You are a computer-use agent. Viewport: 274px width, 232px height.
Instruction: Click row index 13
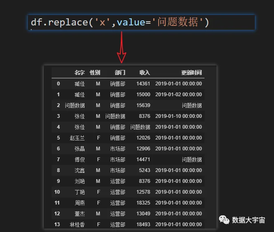click(57, 225)
